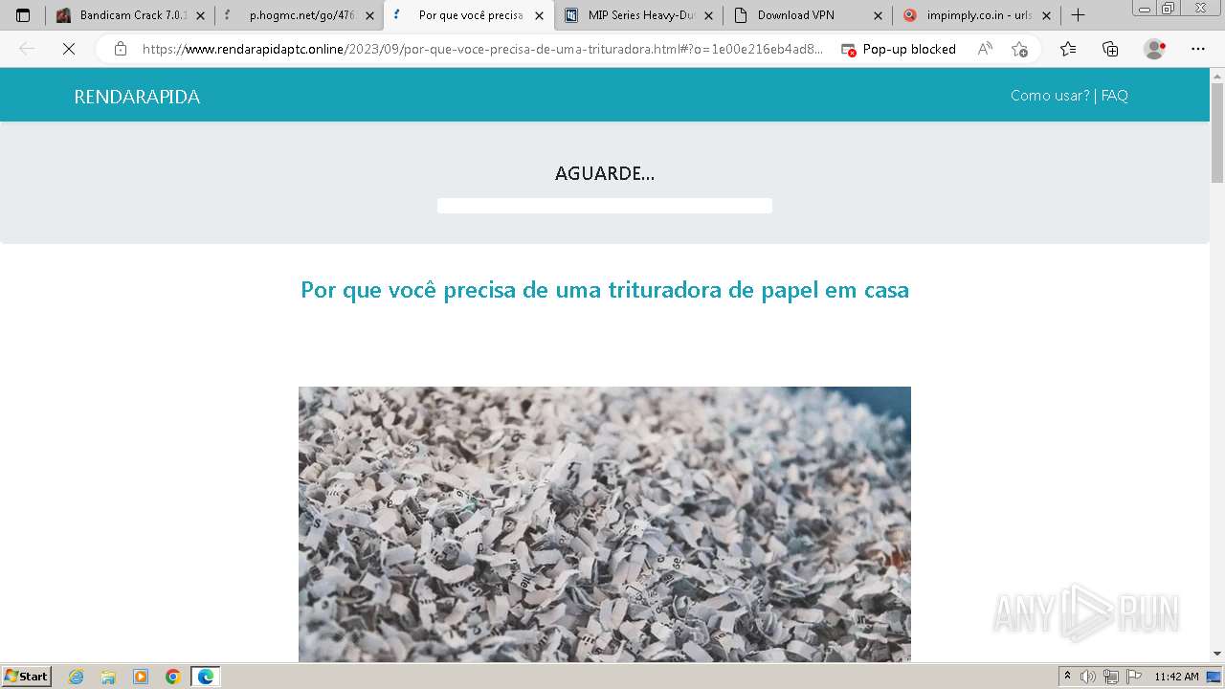Image resolution: width=1225 pixels, height=689 pixels.
Task: Click the scrollbar down arrow
Action: (x=1217, y=655)
